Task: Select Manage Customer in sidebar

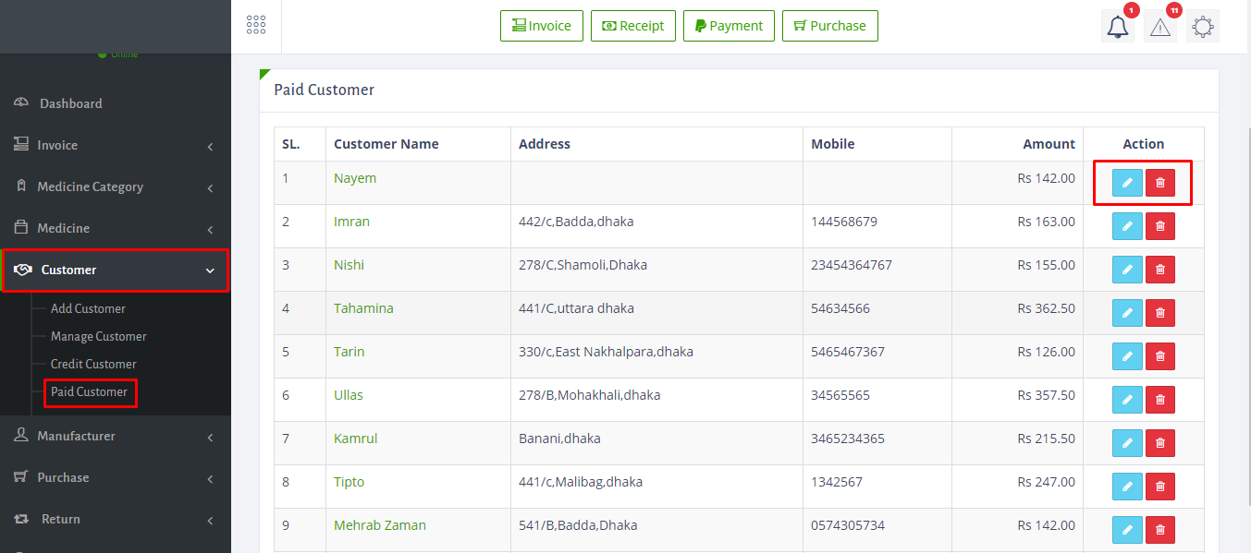Action: pyautogui.click(x=98, y=336)
